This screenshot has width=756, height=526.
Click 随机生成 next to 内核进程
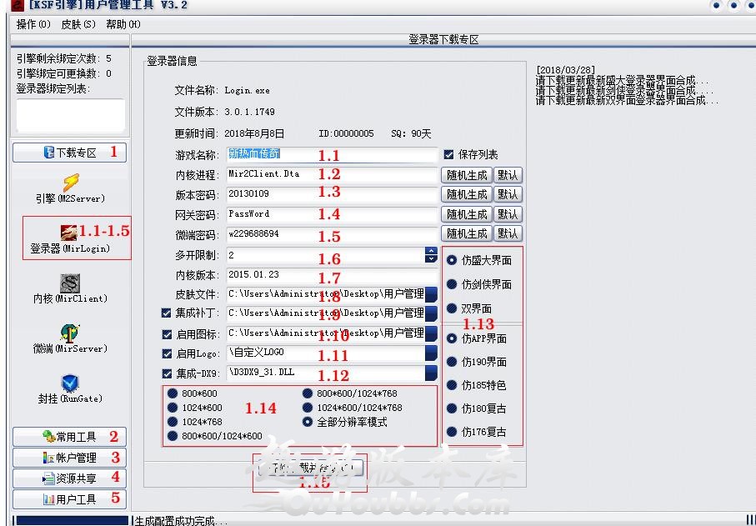[466, 175]
